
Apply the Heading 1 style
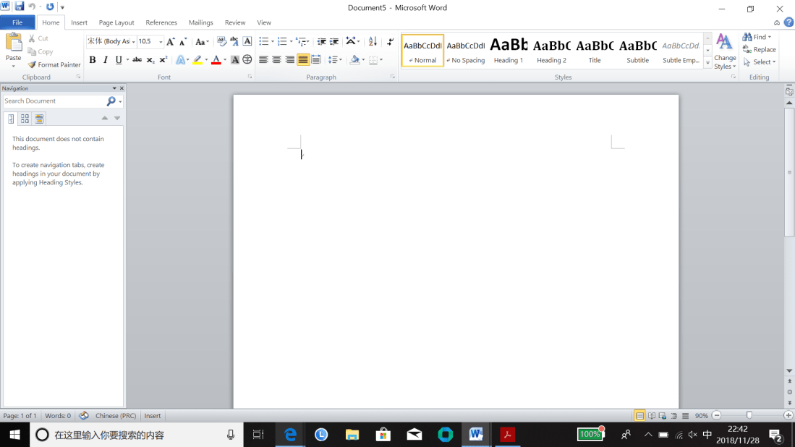click(x=509, y=51)
